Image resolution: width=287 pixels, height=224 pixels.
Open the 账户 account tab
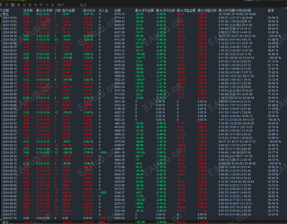tap(61, 5)
